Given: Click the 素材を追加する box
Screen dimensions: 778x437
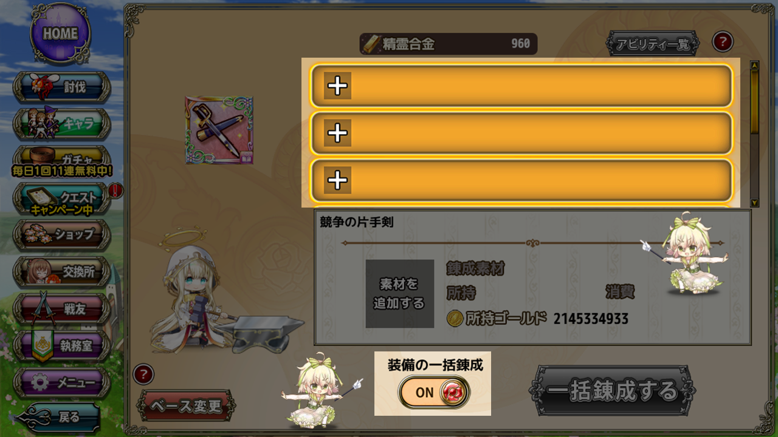Looking at the screenshot, I should (399, 294).
